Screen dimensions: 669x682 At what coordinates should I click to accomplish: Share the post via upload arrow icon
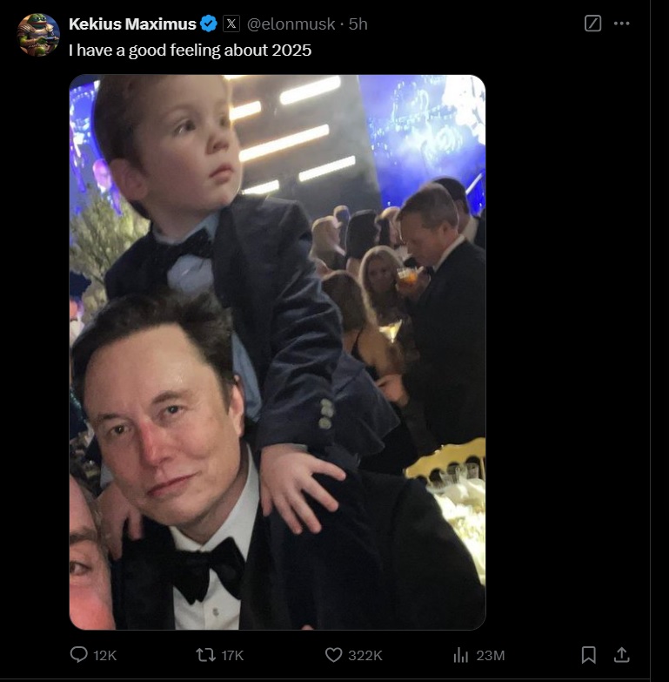(621, 654)
